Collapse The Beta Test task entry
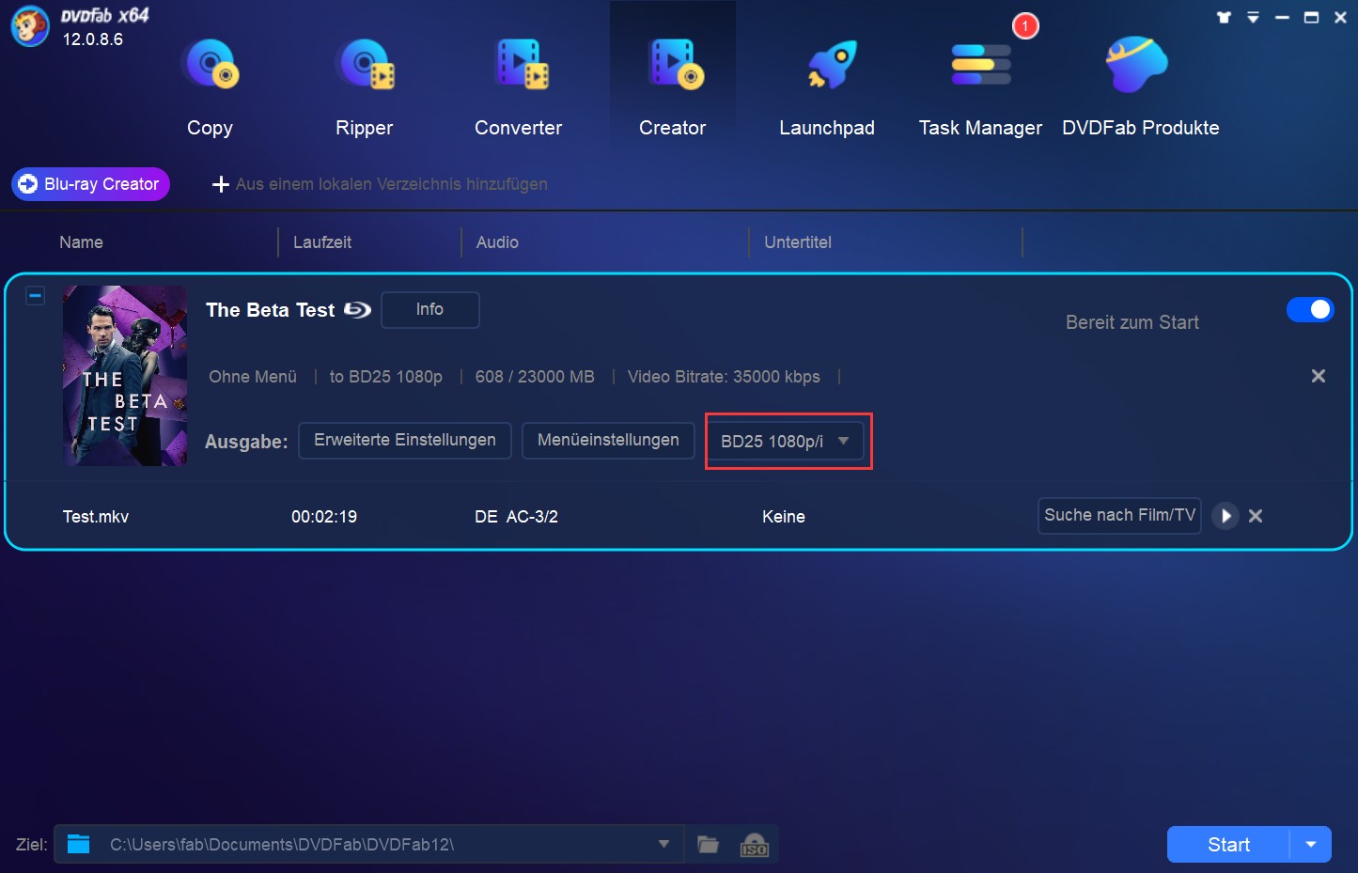Screen dimensions: 1358x873 point(35,296)
